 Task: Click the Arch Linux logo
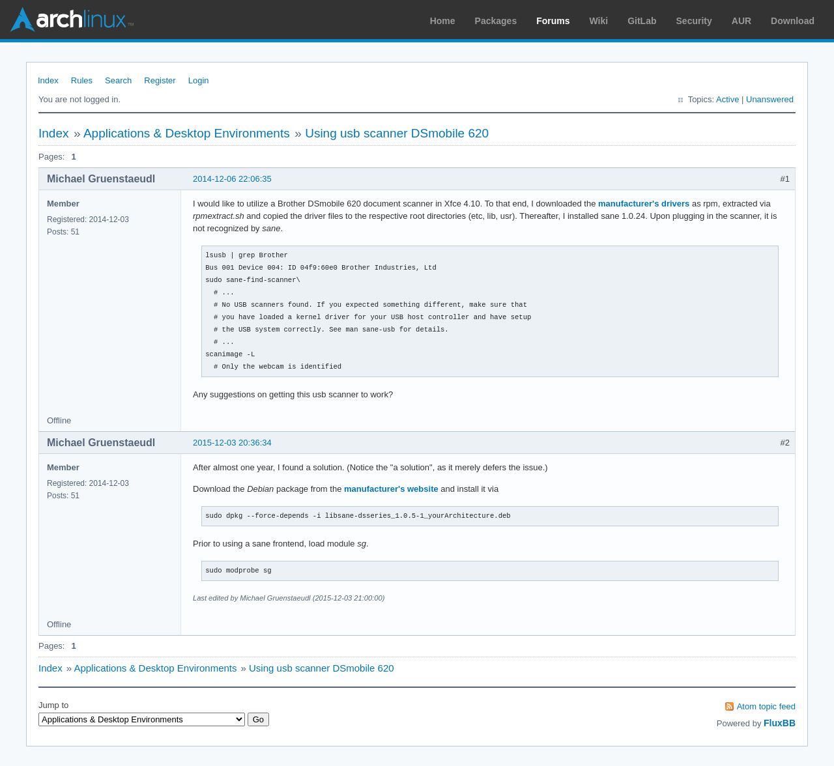pos(72,20)
